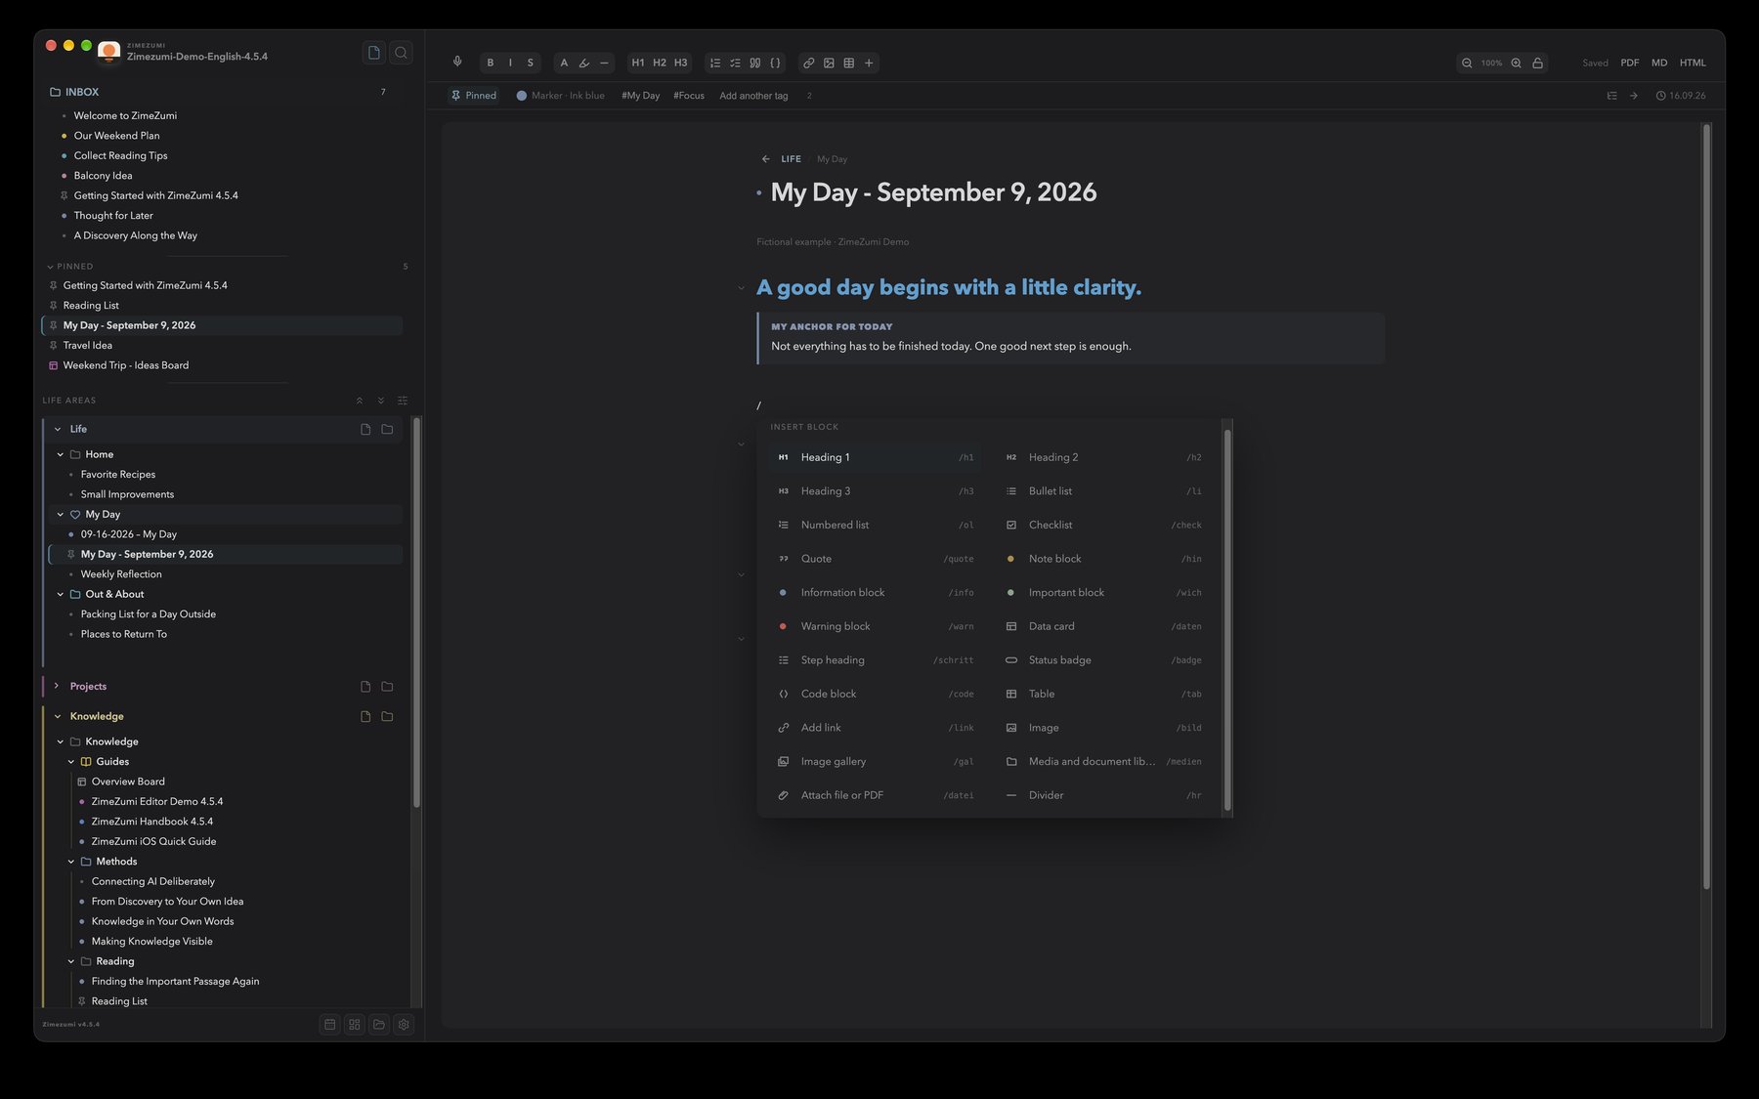This screenshot has height=1099, width=1759.
Task: Create a new note with the page icon
Action: coord(373,53)
